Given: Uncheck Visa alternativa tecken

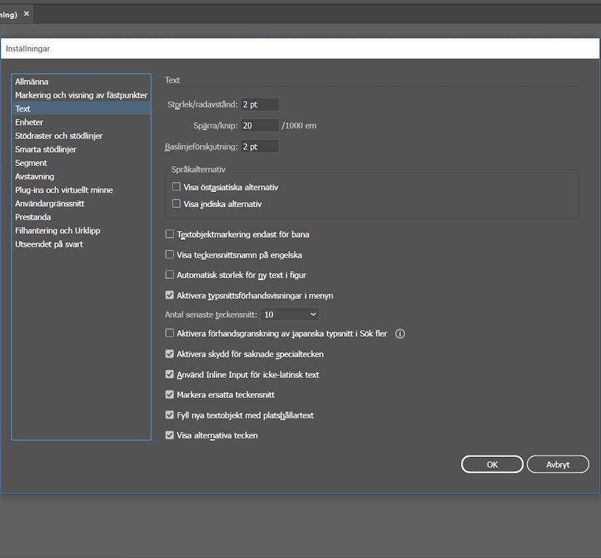Looking at the screenshot, I should 169,435.
